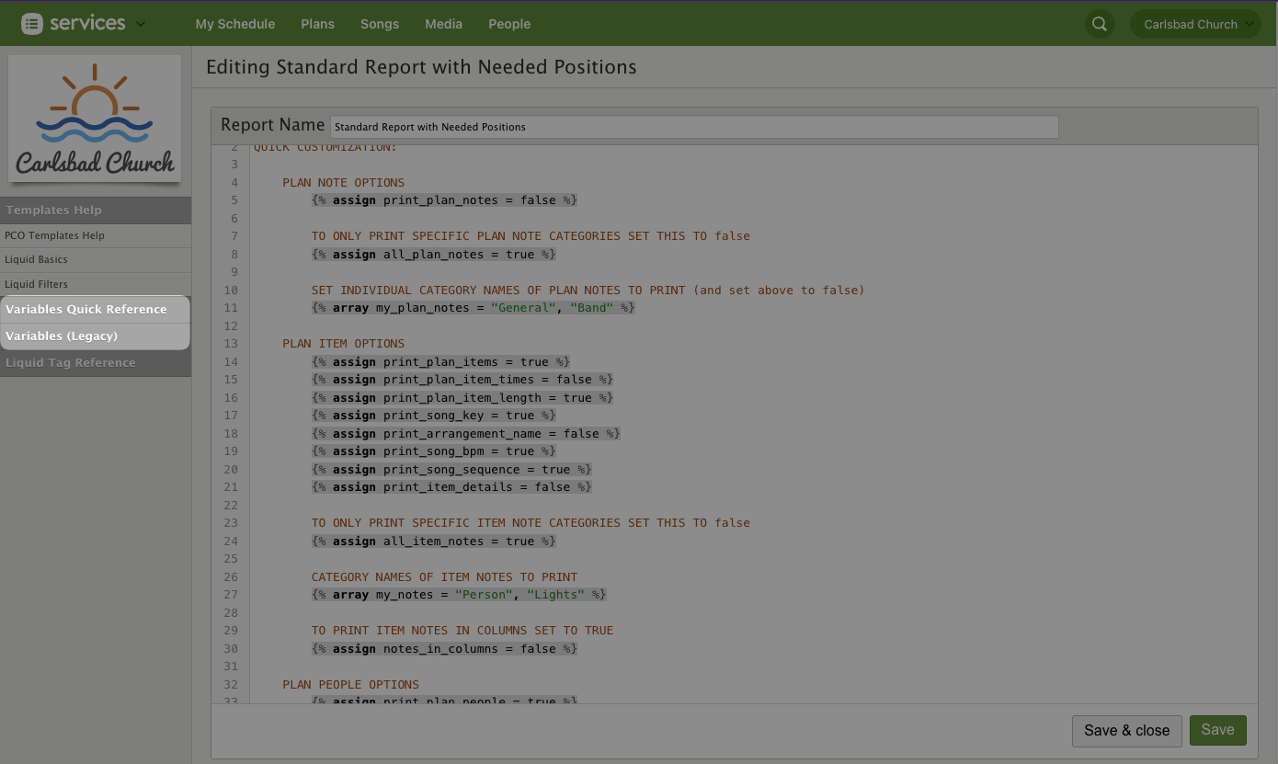Click the Carlsbad Church logo image
1278x764 pixels.
tap(95, 119)
